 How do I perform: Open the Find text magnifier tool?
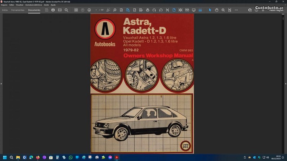[66, 10]
